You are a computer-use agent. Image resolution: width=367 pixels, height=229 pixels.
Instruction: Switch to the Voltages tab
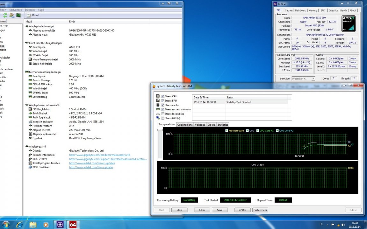200,125
